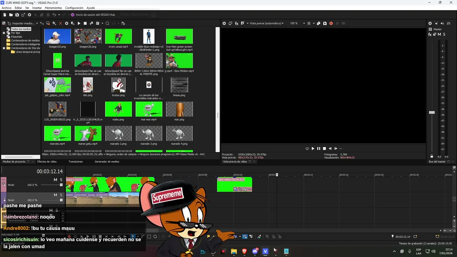Select the Todos los medios tree item
Viewport: 457px width, 257px height.
pos(21,29)
